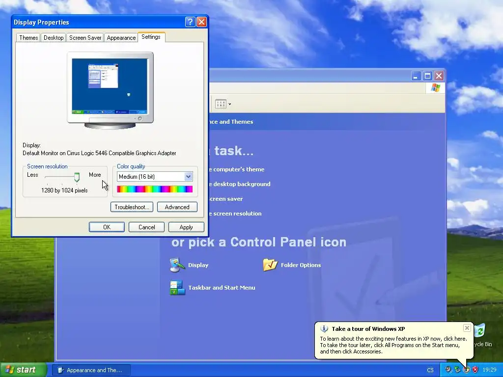Image resolution: width=503 pixels, height=377 pixels.
Task: Minimize the Control Panel window
Action: click(x=416, y=76)
